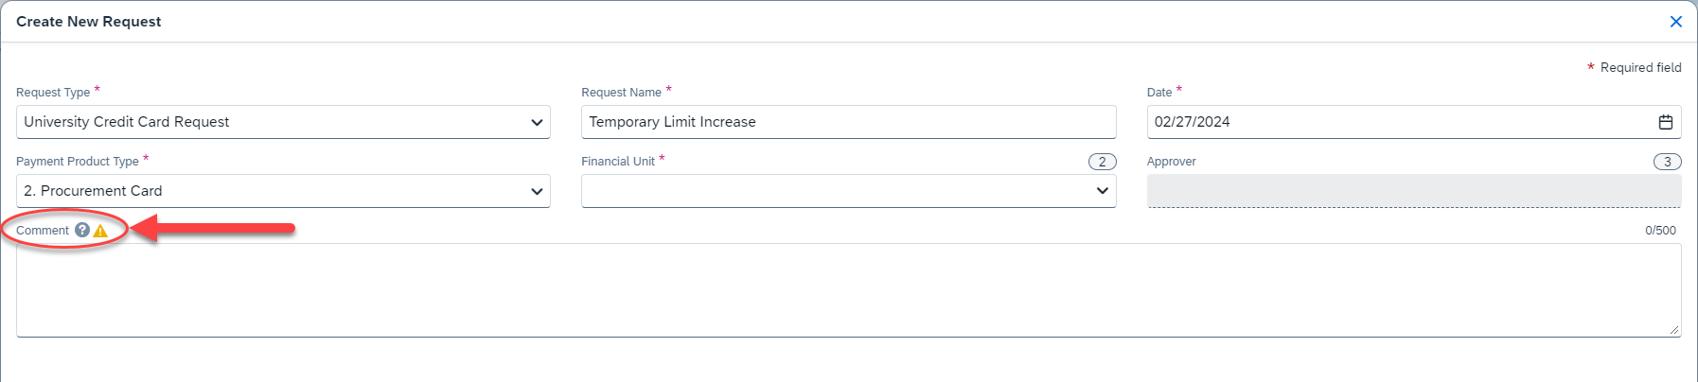
Task: Click the Request Type label
Action: (x=53, y=93)
